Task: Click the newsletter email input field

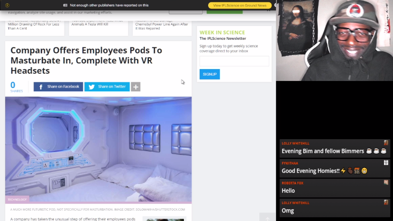Action: 234,61
